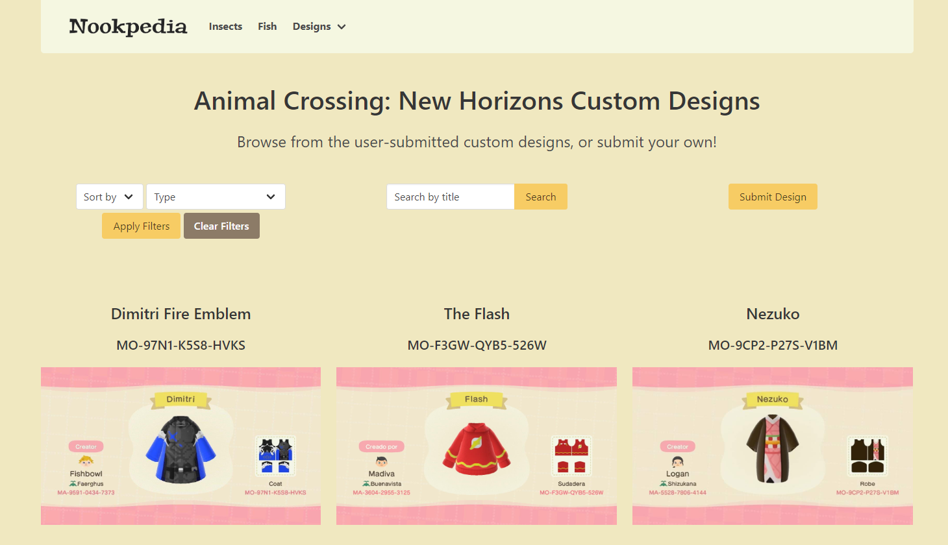The height and width of the screenshot is (545, 948).
Task: Open the Dimitri coat design image
Action: (x=181, y=446)
